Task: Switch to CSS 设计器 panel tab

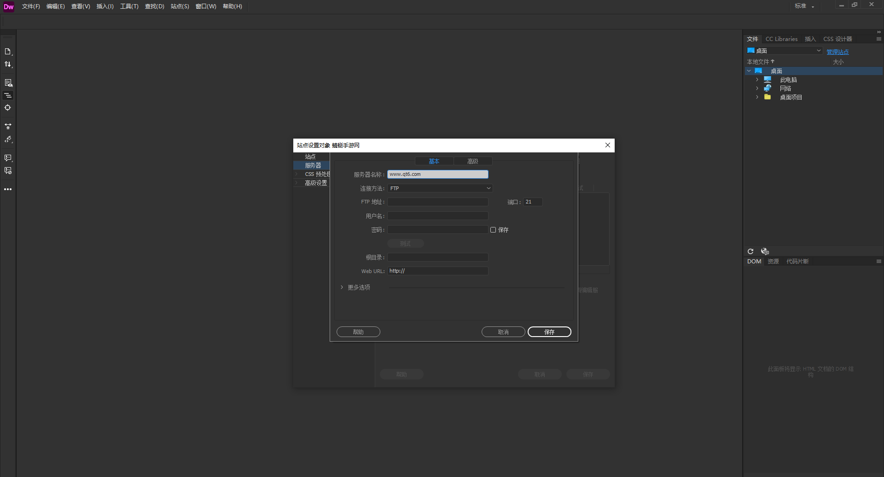Action: tap(837, 39)
